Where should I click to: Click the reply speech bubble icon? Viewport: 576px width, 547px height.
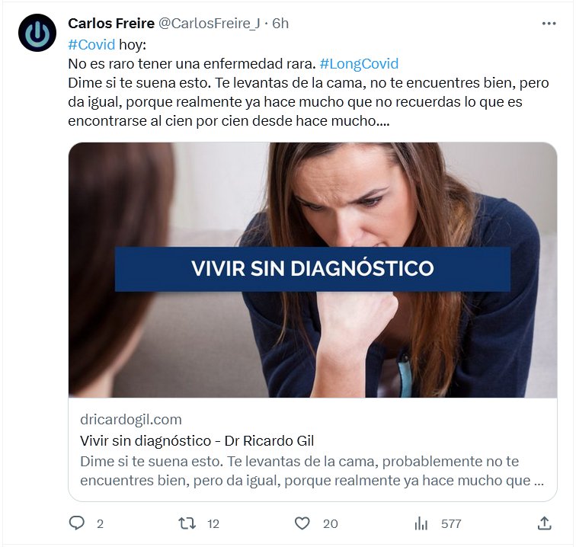[x=77, y=523]
